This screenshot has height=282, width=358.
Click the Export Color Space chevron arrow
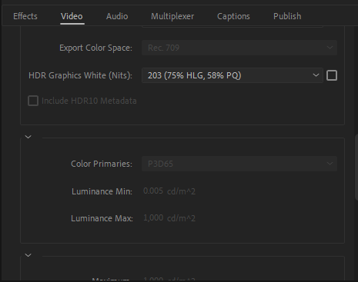coord(330,48)
